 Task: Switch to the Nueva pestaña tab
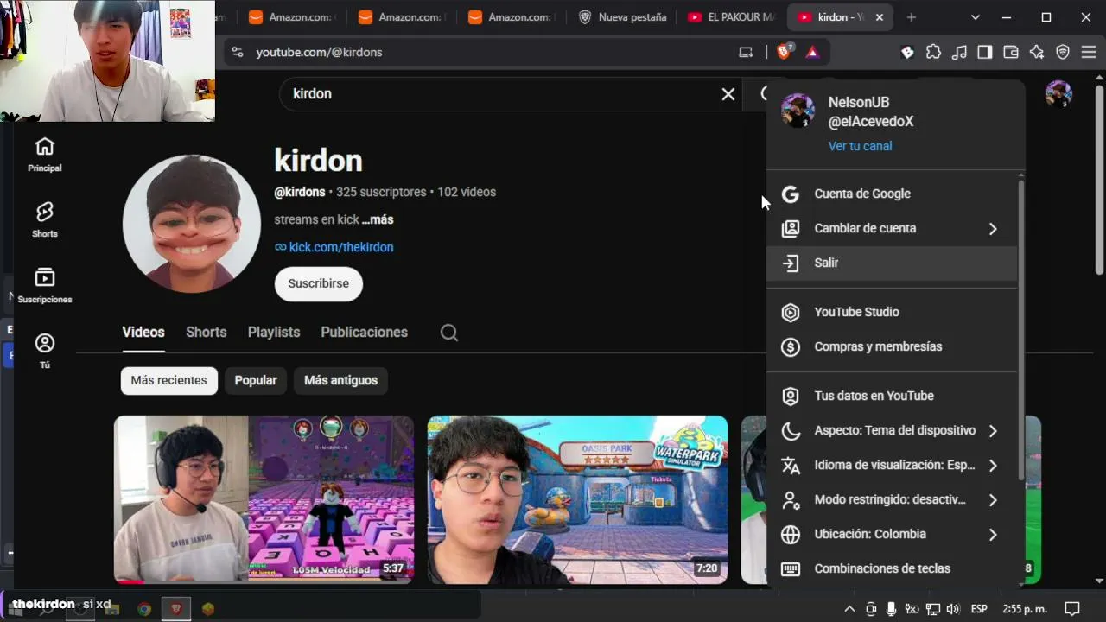click(x=622, y=17)
